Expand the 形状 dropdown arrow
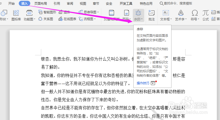The height and width of the screenshot is (120, 220). pyautogui.click(x=7, y=19)
